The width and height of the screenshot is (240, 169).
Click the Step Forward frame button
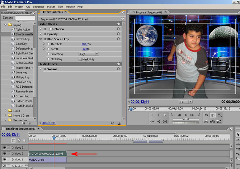pos(193,115)
